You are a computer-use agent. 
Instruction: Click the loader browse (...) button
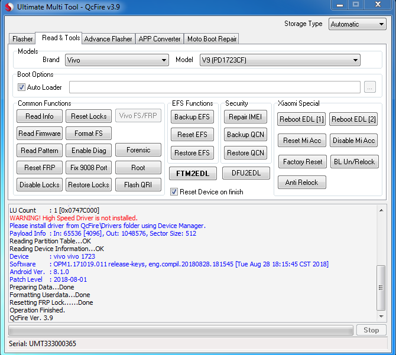[x=370, y=87]
